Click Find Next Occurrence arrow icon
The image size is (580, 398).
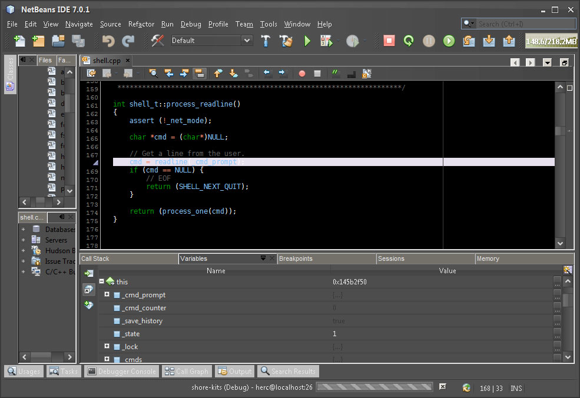coord(184,73)
